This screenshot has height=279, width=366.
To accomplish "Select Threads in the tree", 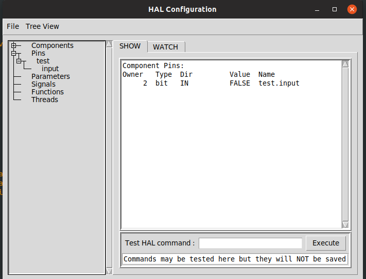I will pyautogui.click(x=45, y=100).
